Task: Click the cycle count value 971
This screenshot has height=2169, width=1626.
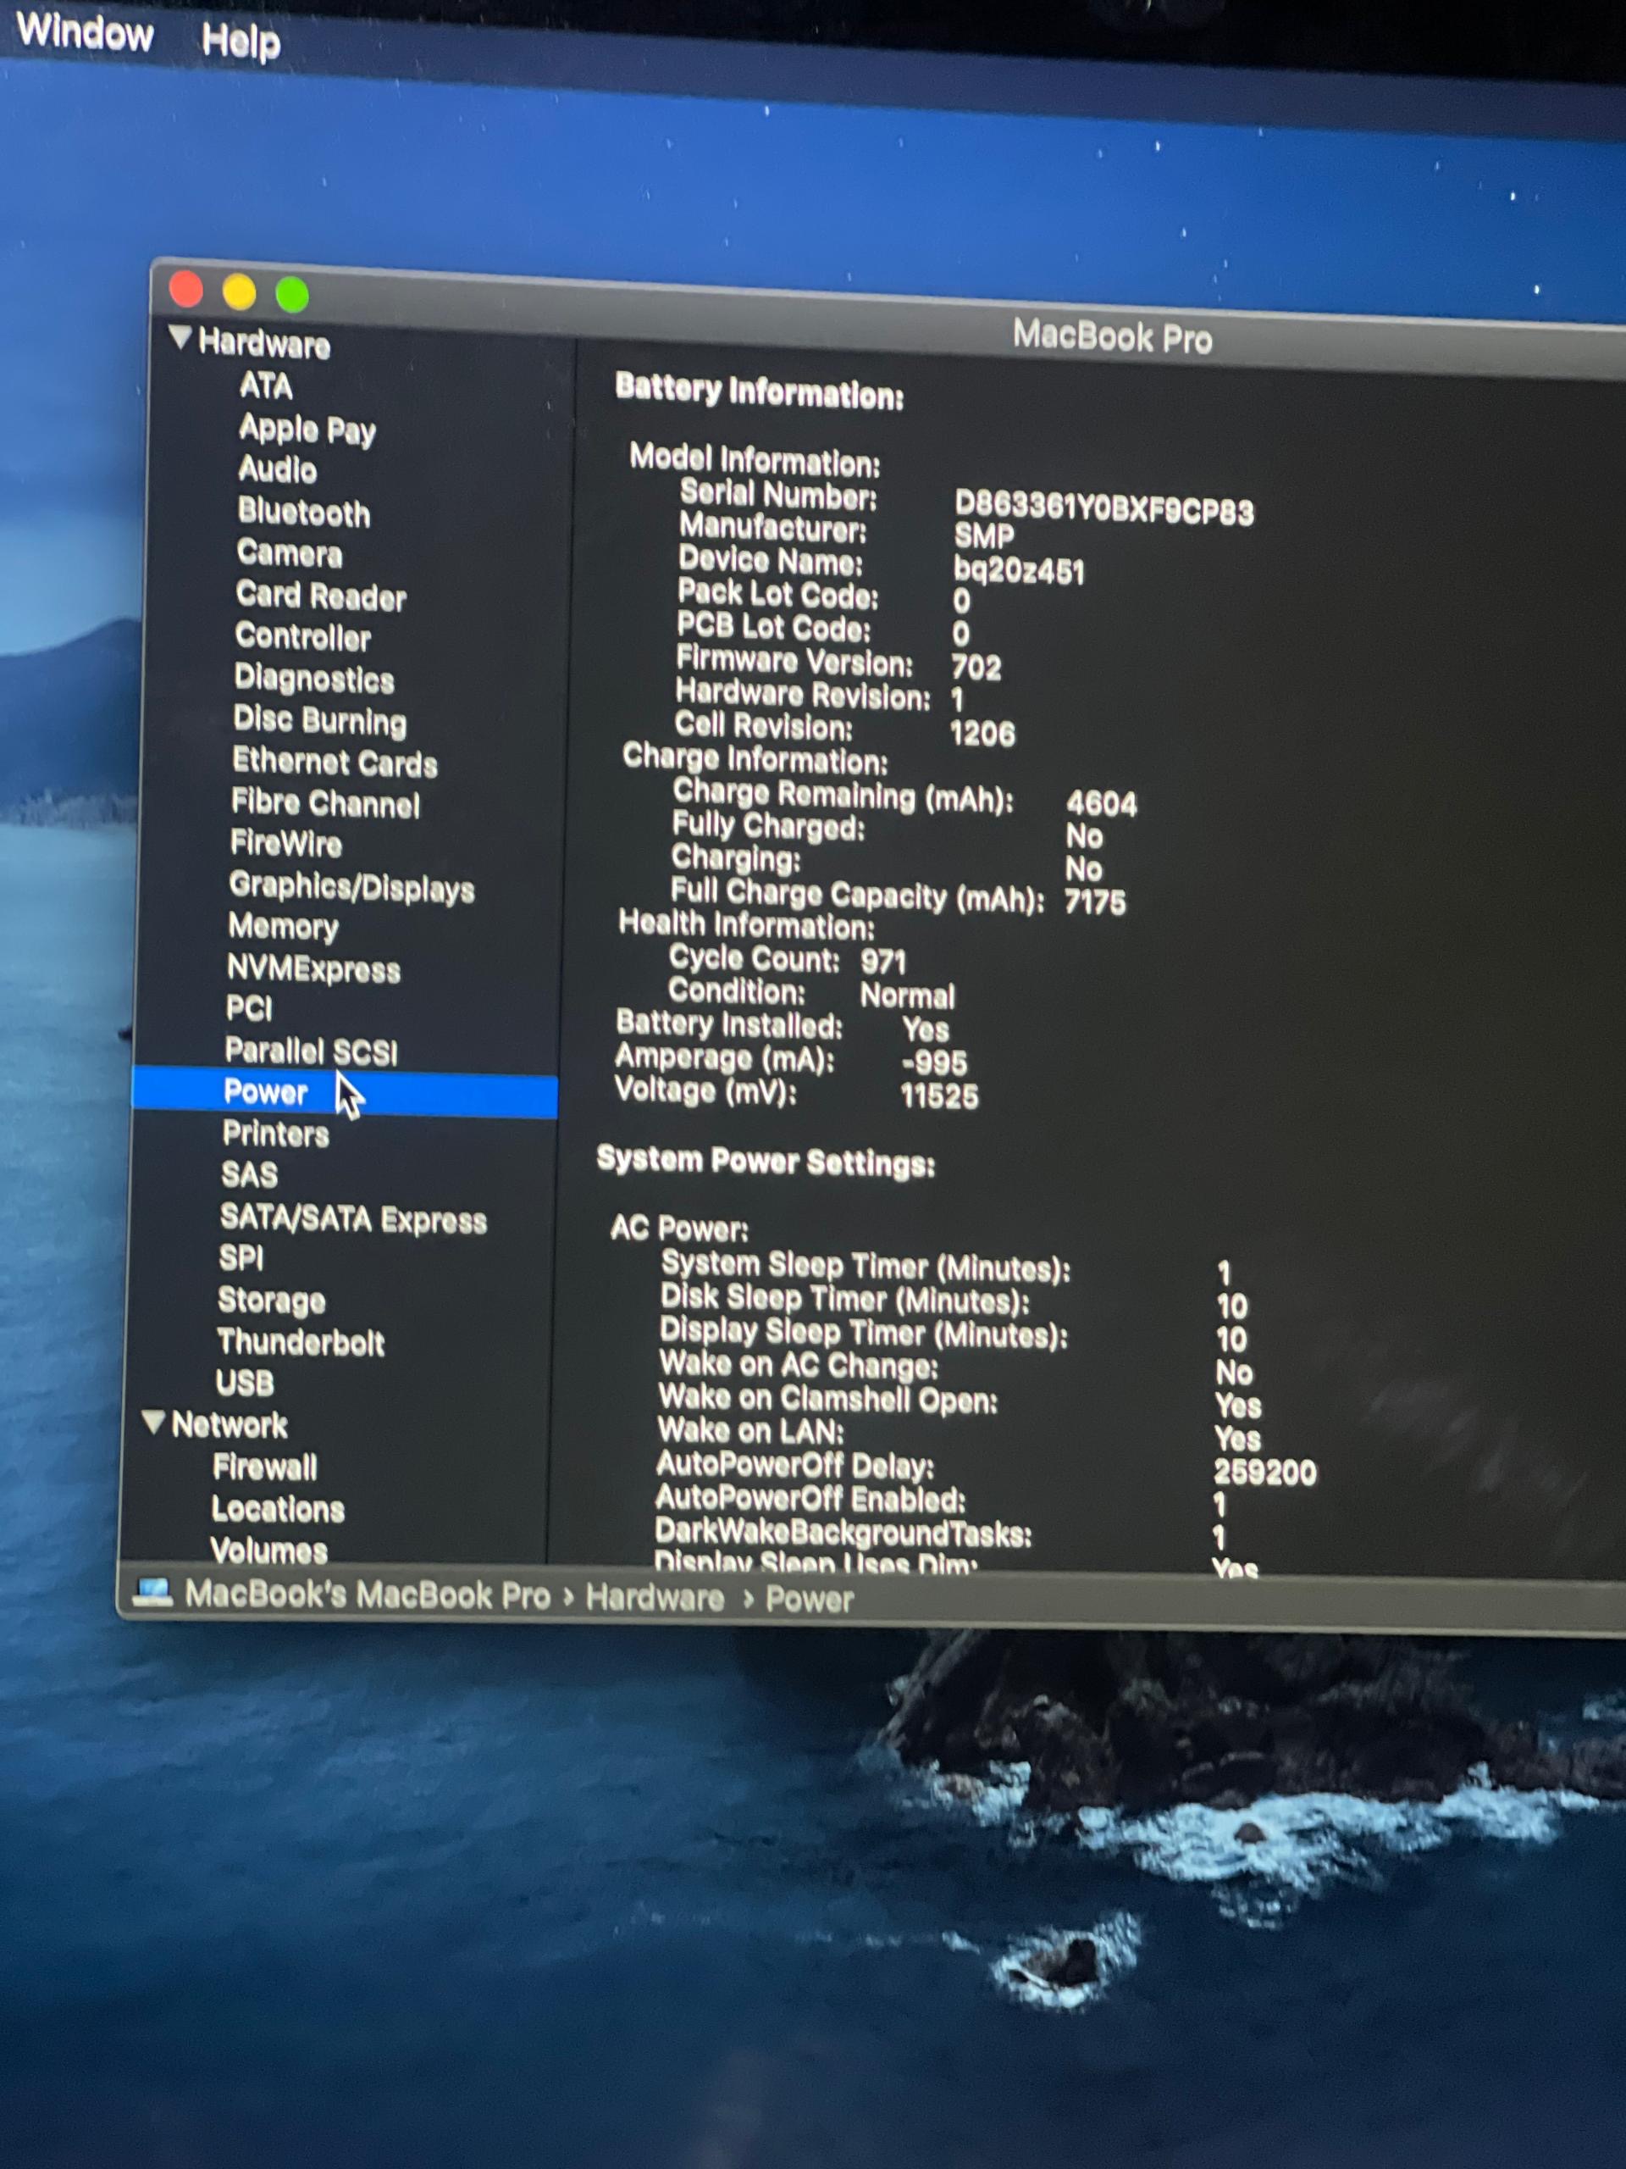Action: (x=883, y=962)
